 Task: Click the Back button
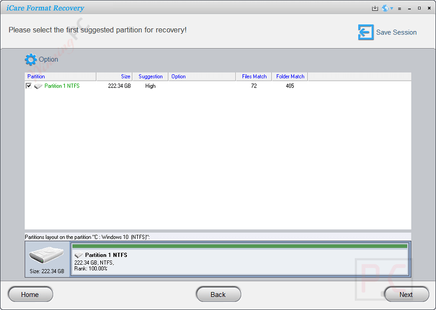point(219,294)
